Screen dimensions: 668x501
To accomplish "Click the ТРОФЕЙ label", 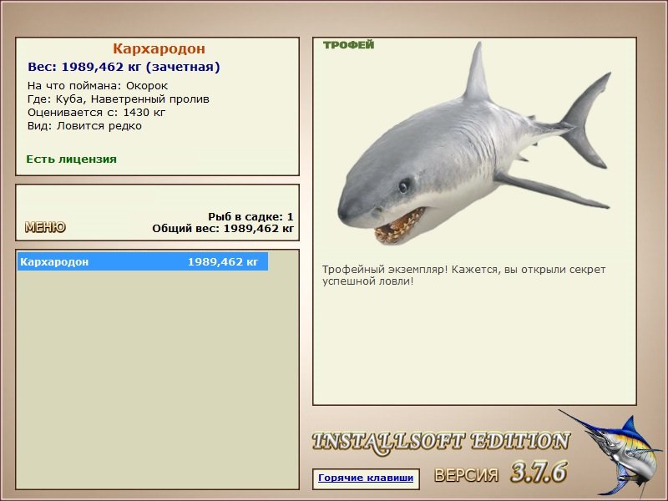I will (x=348, y=45).
